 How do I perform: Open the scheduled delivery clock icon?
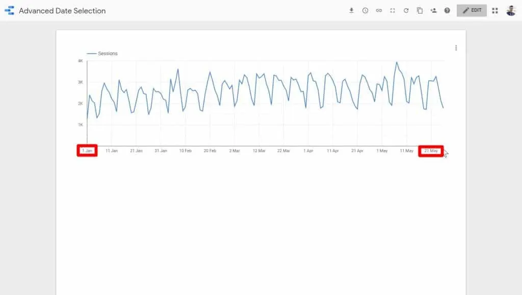(x=365, y=10)
